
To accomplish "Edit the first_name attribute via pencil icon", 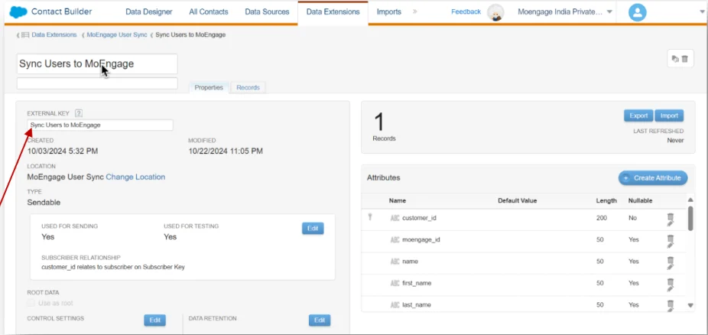I will (x=671, y=288).
